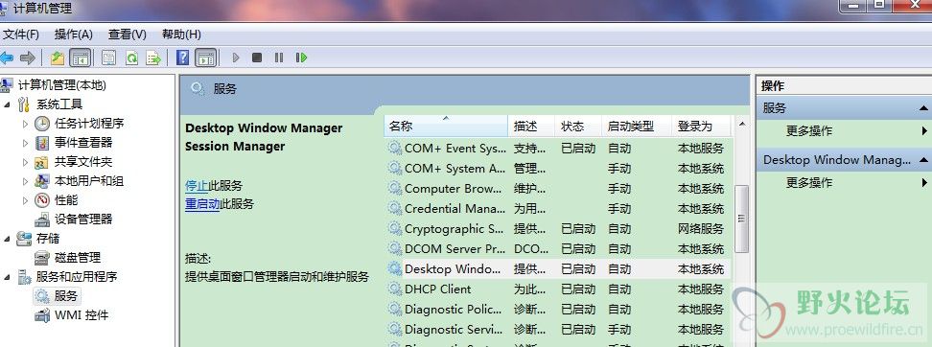Select the 存储 tree node
The width and height of the screenshot is (932, 347).
tap(48, 239)
